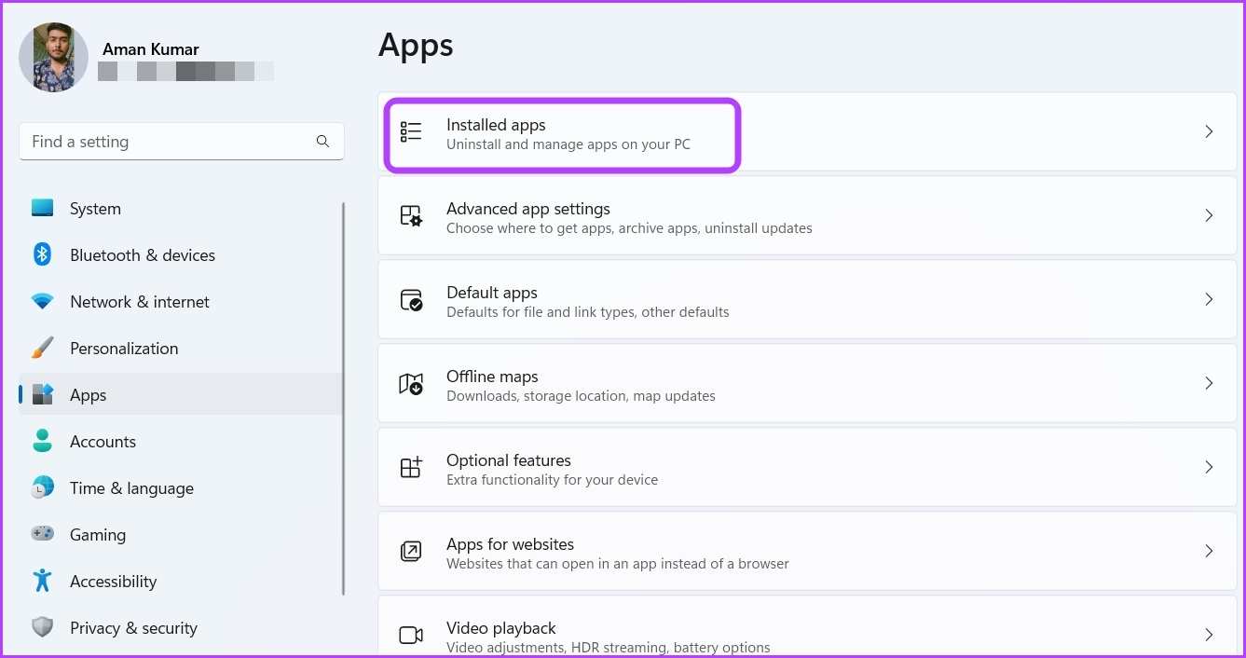Click the Apps for websites icon

click(411, 552)
